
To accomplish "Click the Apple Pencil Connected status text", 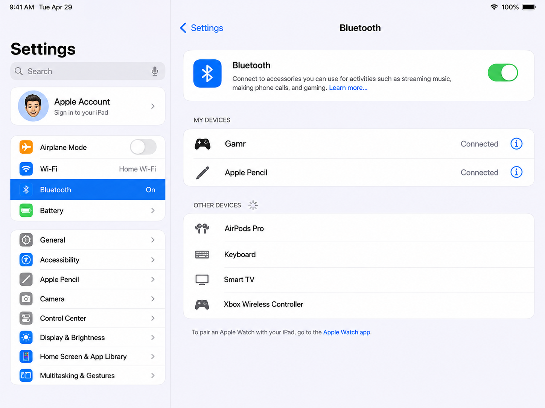I will [479, 172].
